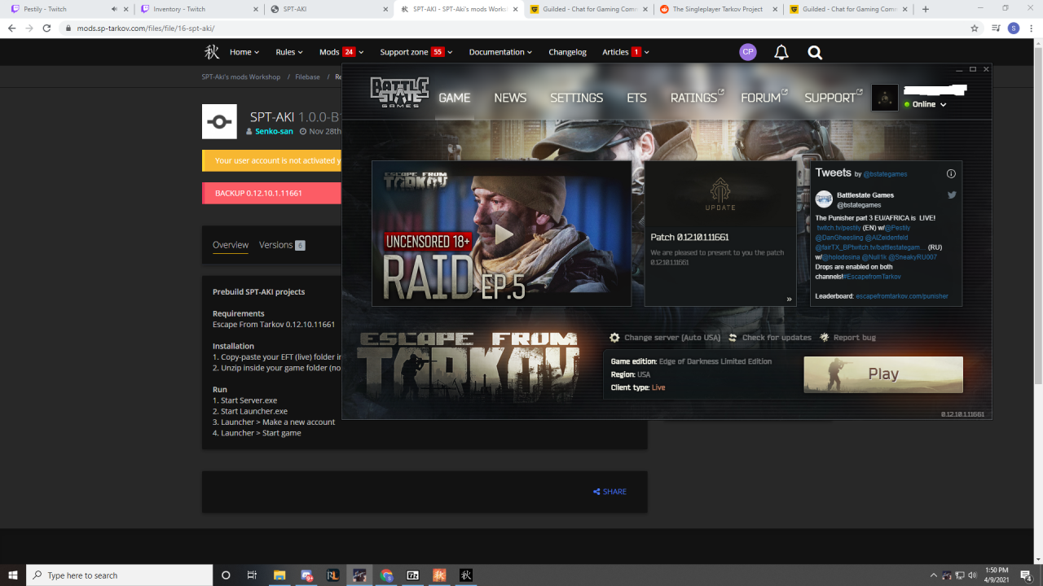Expand the Articles menu
The width and height of the screenshot is (1043, 586).
tap(626, 52)
